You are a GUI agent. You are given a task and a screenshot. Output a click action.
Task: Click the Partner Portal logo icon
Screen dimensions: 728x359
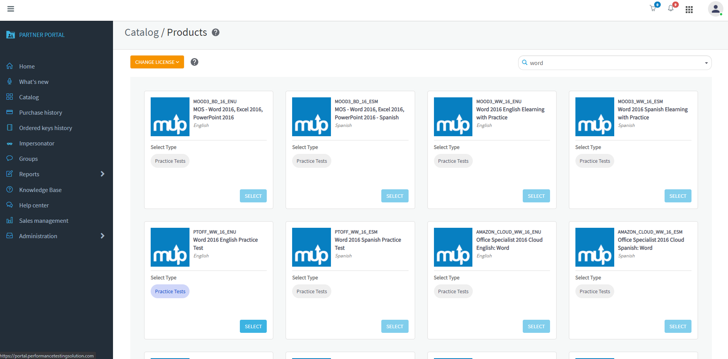pyautogui.click(x=10, y=35)
